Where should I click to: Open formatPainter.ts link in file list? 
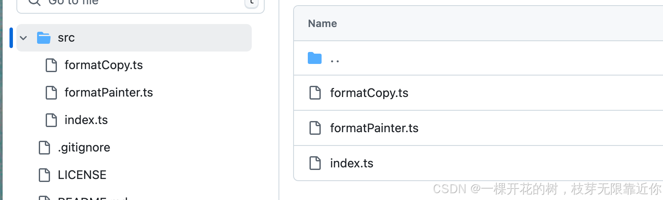coord(374,128)
